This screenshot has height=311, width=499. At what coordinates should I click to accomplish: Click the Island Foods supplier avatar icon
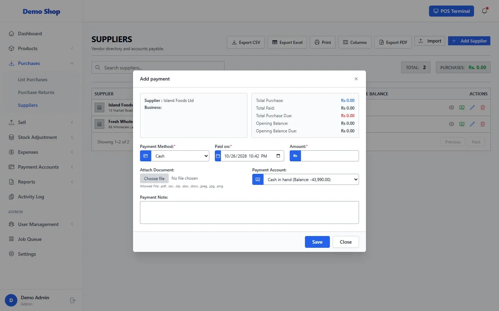[x=99, y=107]
